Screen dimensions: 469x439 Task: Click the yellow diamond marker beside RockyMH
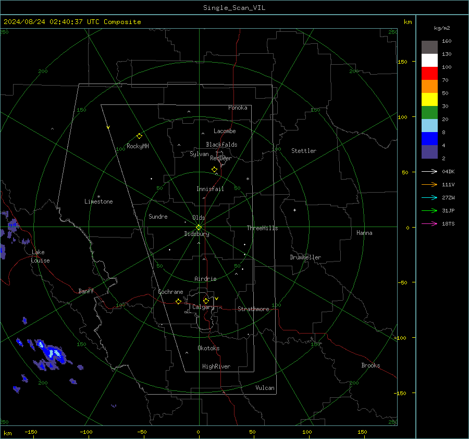tap(139, 136)
